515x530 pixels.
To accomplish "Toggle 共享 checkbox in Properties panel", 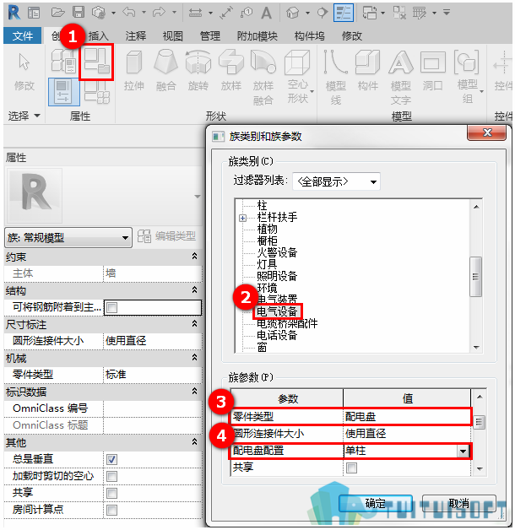I will (111, 493).
